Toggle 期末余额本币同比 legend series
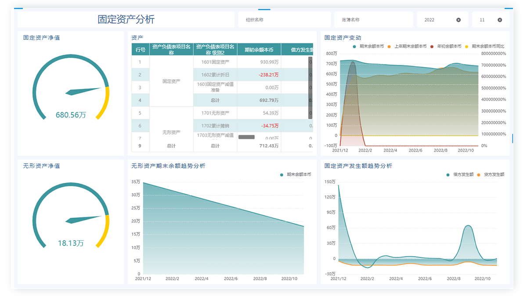Image resolution: width=527 pixels, height=296 pixels. 485,46
